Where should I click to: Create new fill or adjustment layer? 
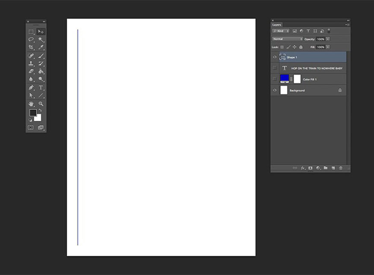click(x=318, y=168)
